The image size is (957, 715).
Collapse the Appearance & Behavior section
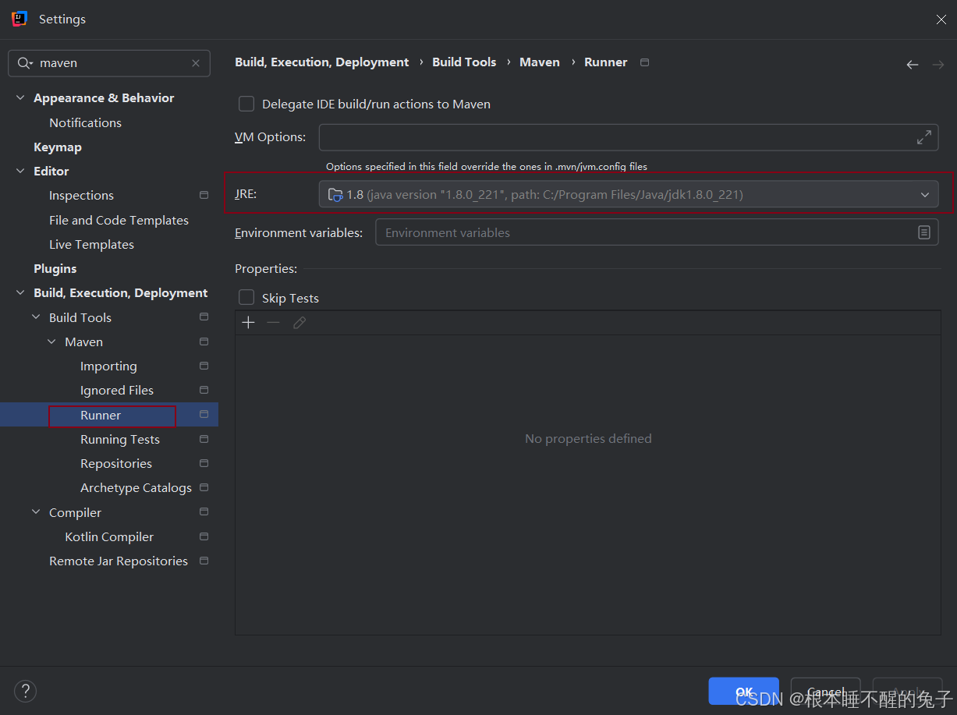point(19,97)
